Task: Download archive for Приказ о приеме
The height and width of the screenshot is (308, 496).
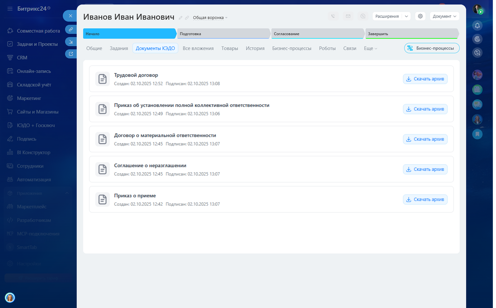Action: pos(425,199)
